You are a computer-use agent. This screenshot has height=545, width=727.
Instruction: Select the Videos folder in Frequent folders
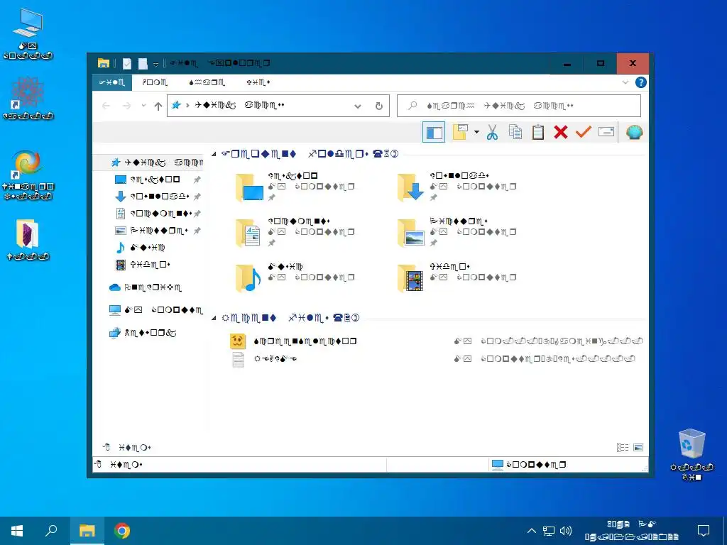[457, 277]
